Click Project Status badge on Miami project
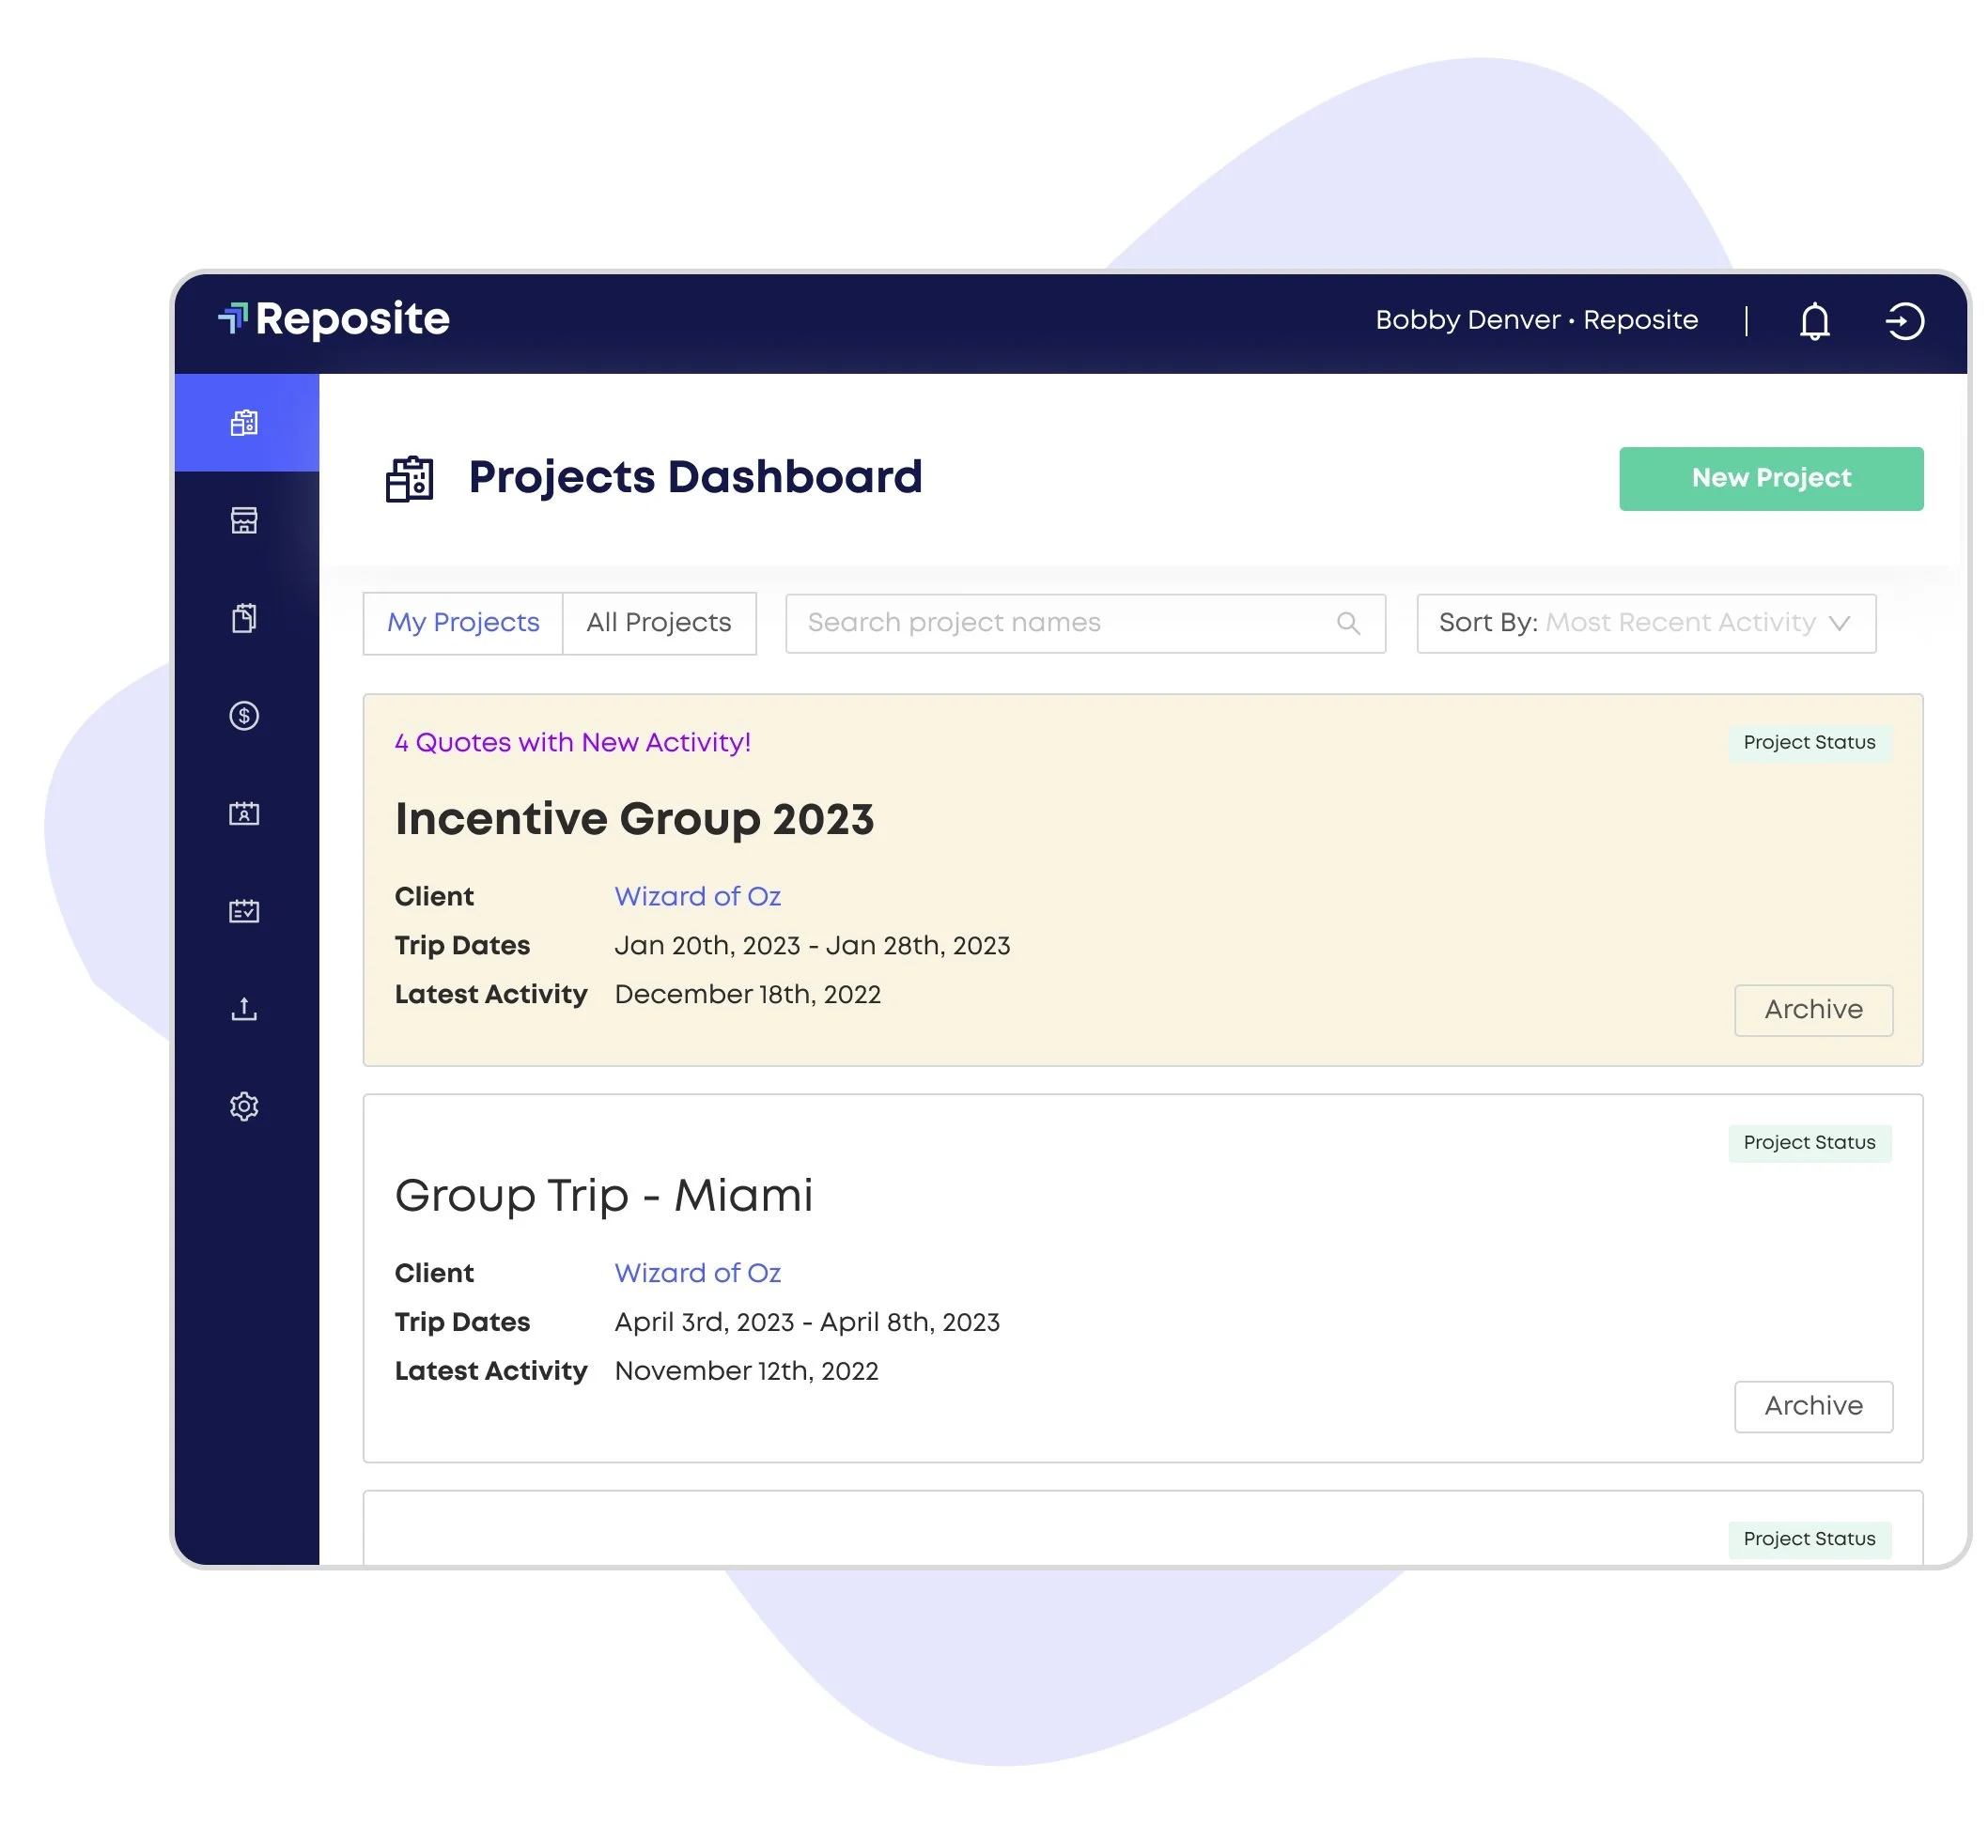The height and width of the screenshot is (1841, 1988). (1809, 1143)
